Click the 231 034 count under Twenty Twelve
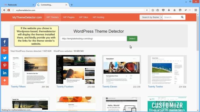The image size is (200, 112). [x=182, y=87]
